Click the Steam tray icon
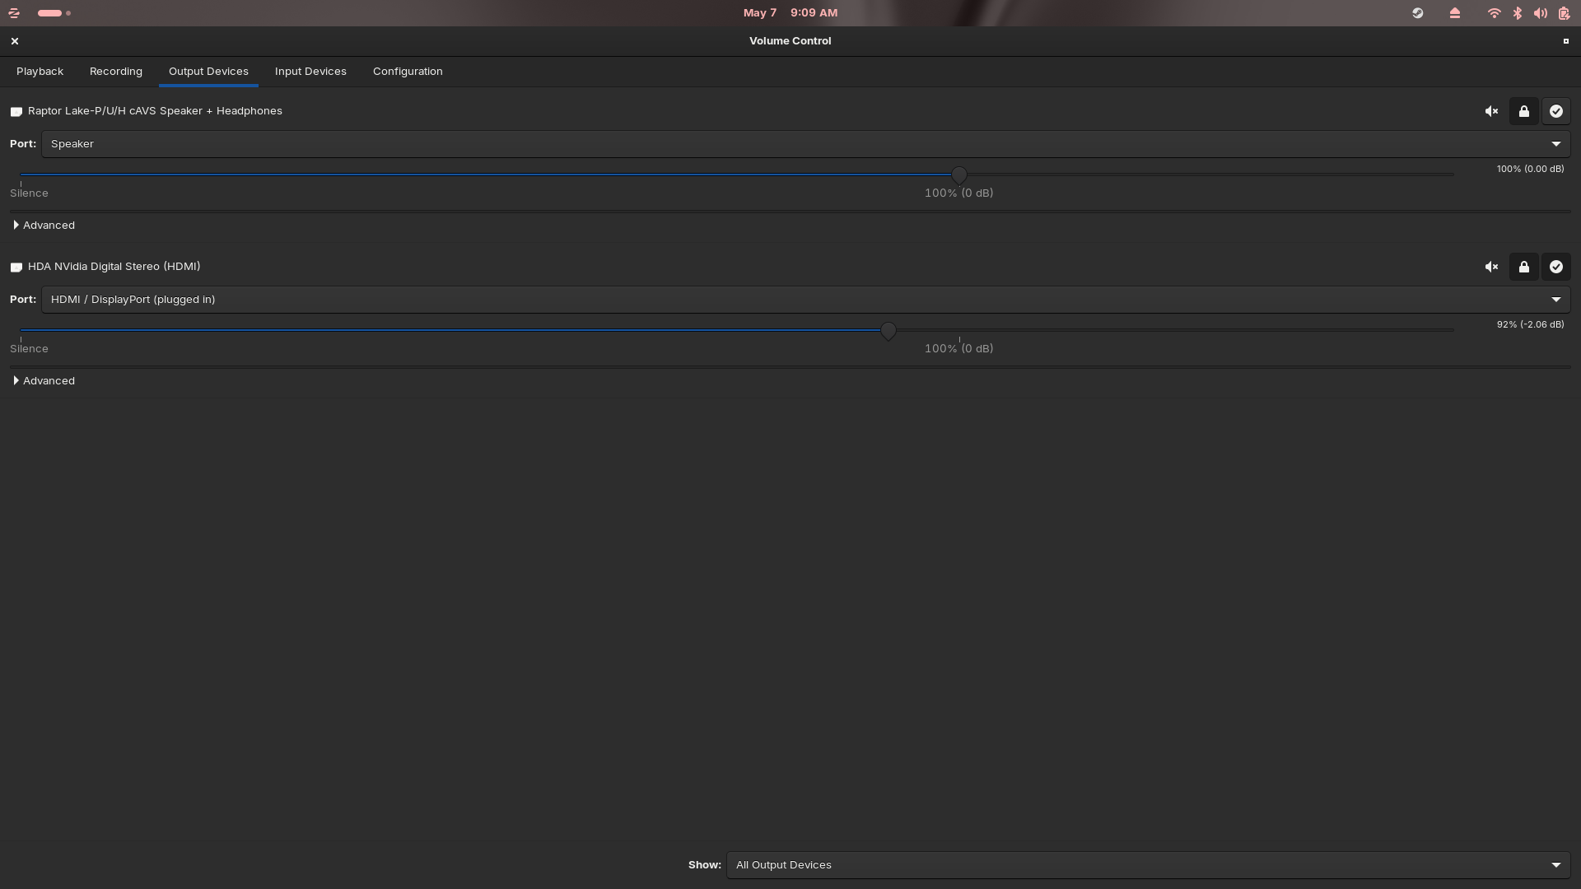 (1417, 13)
